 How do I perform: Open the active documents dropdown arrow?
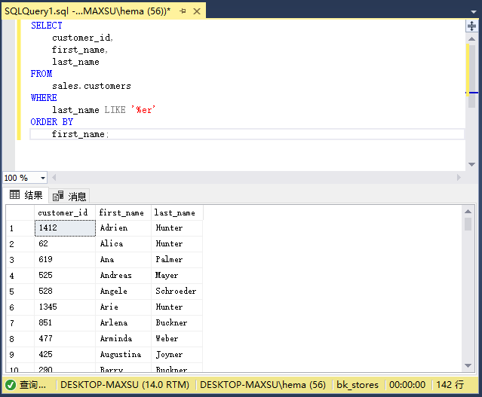click(474, 11)
